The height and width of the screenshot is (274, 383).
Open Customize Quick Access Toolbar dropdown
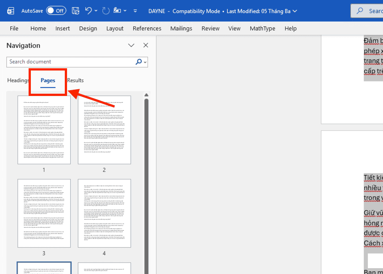tap(135, 11)
